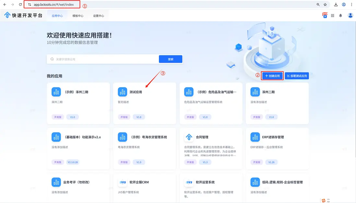
Task: Click the 快速开发平台 logo
Action: (x=23, y=15)
